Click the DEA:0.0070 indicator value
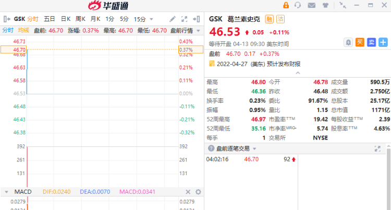The height and width of the screenshot is (210, 391). [95, 192]
